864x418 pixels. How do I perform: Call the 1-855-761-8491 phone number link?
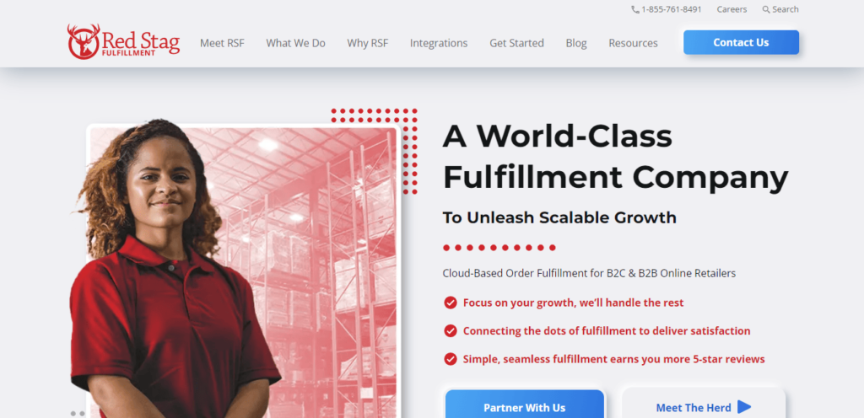[x=671, y=9]
